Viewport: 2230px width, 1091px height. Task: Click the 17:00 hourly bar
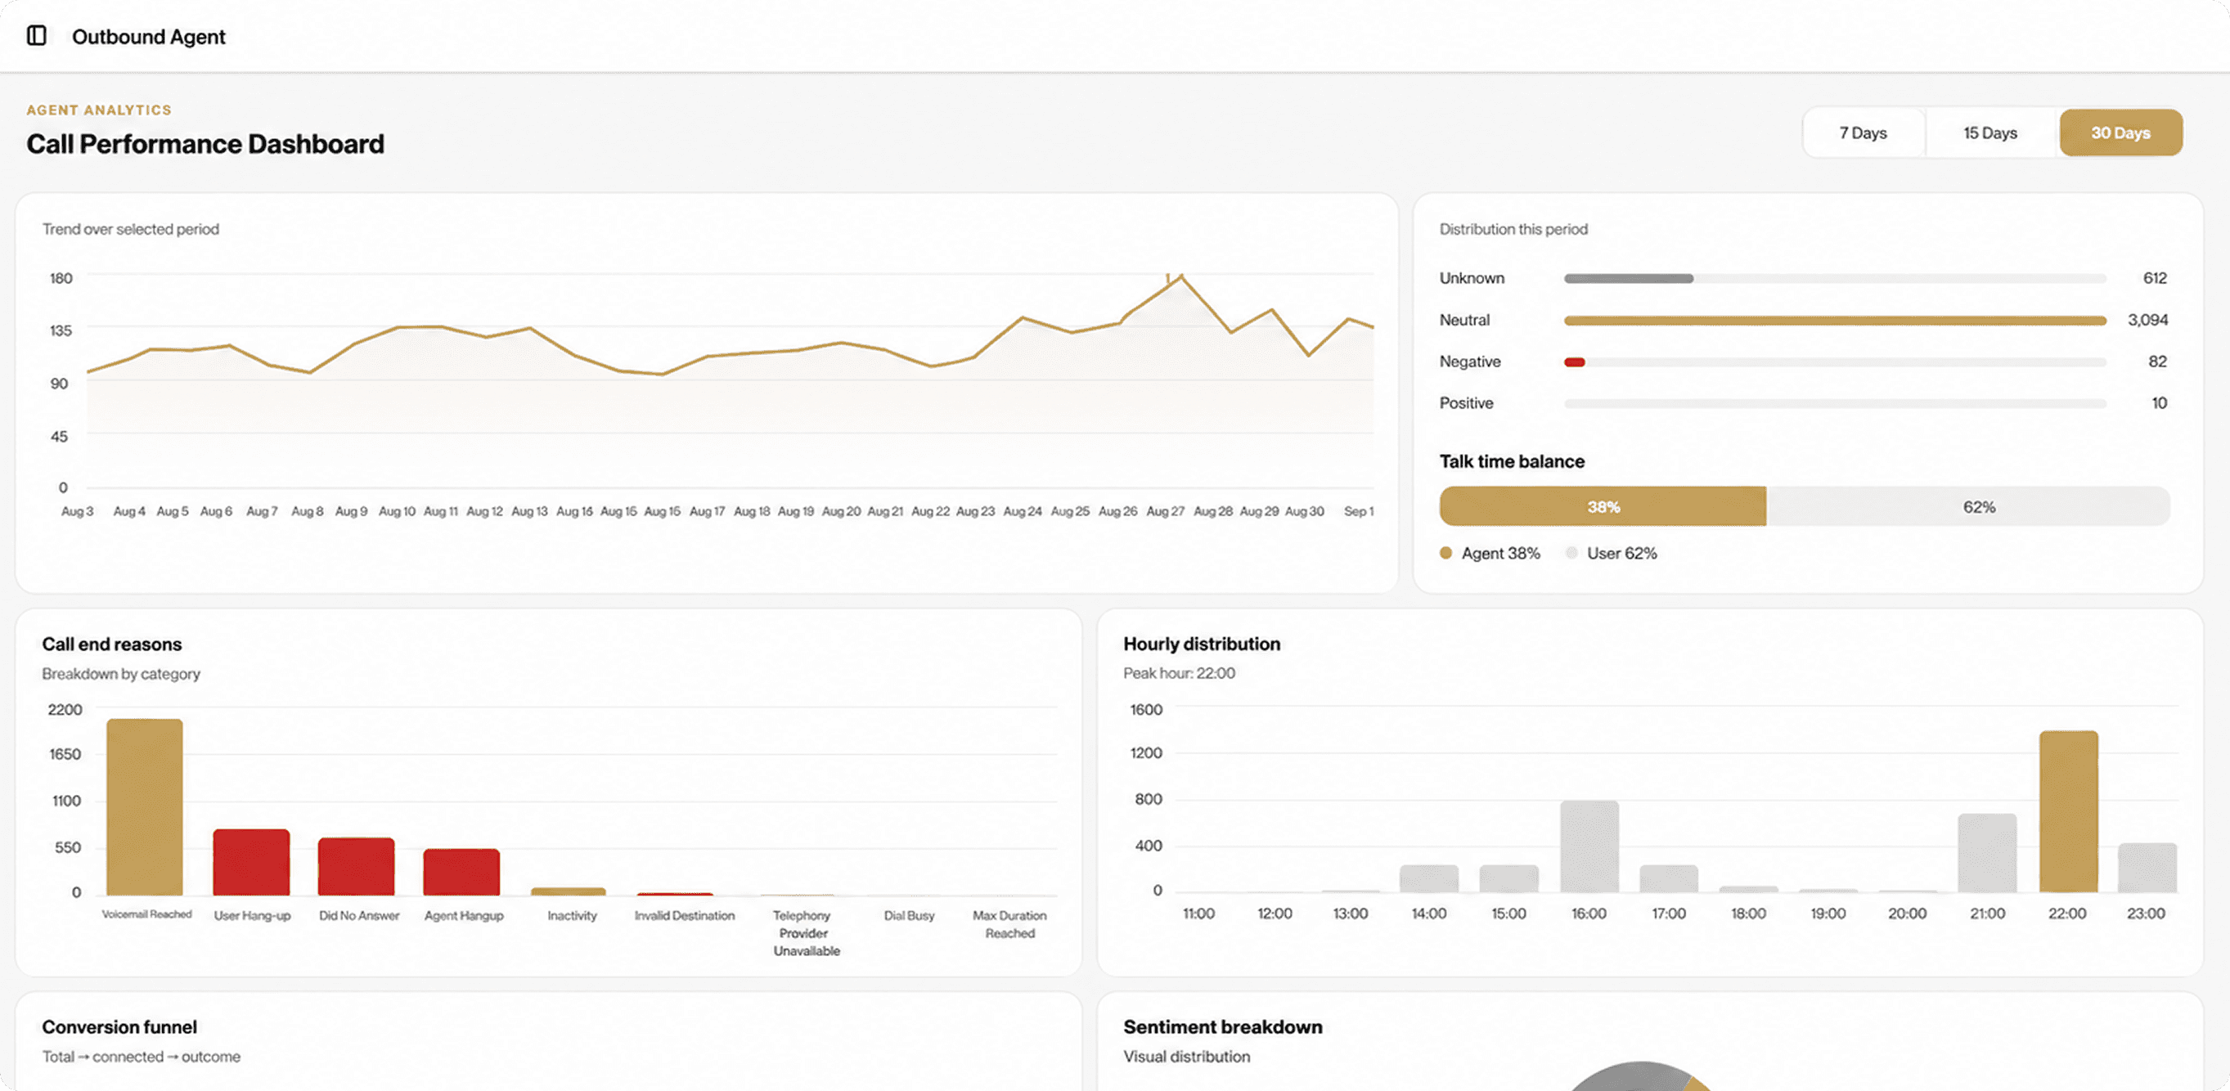pyautogui.click(x=1668, y=878)
